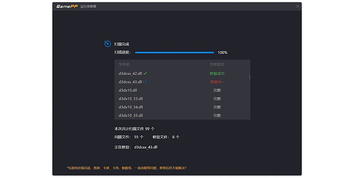Click the scan progress bar at 100%
Image resolution: width=356 pixels, height=178 pixels.
tap(174, 53)
